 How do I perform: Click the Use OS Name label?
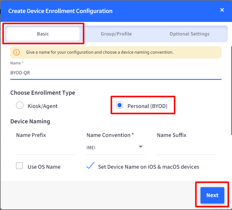44,167
